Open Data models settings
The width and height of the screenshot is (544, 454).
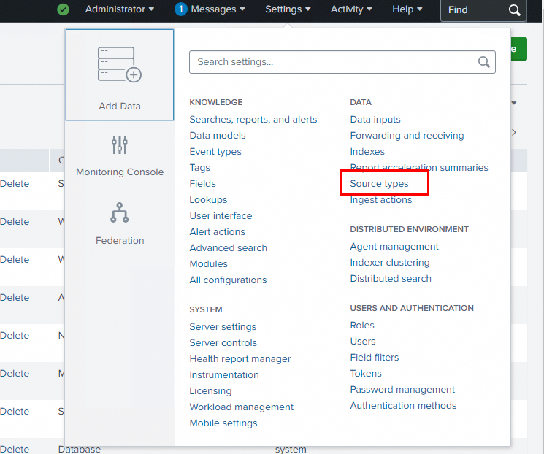(218, 136)
